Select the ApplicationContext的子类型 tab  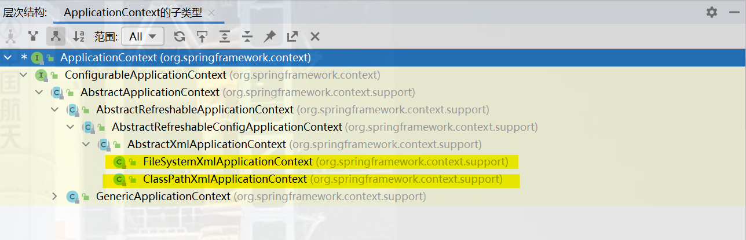133,12
